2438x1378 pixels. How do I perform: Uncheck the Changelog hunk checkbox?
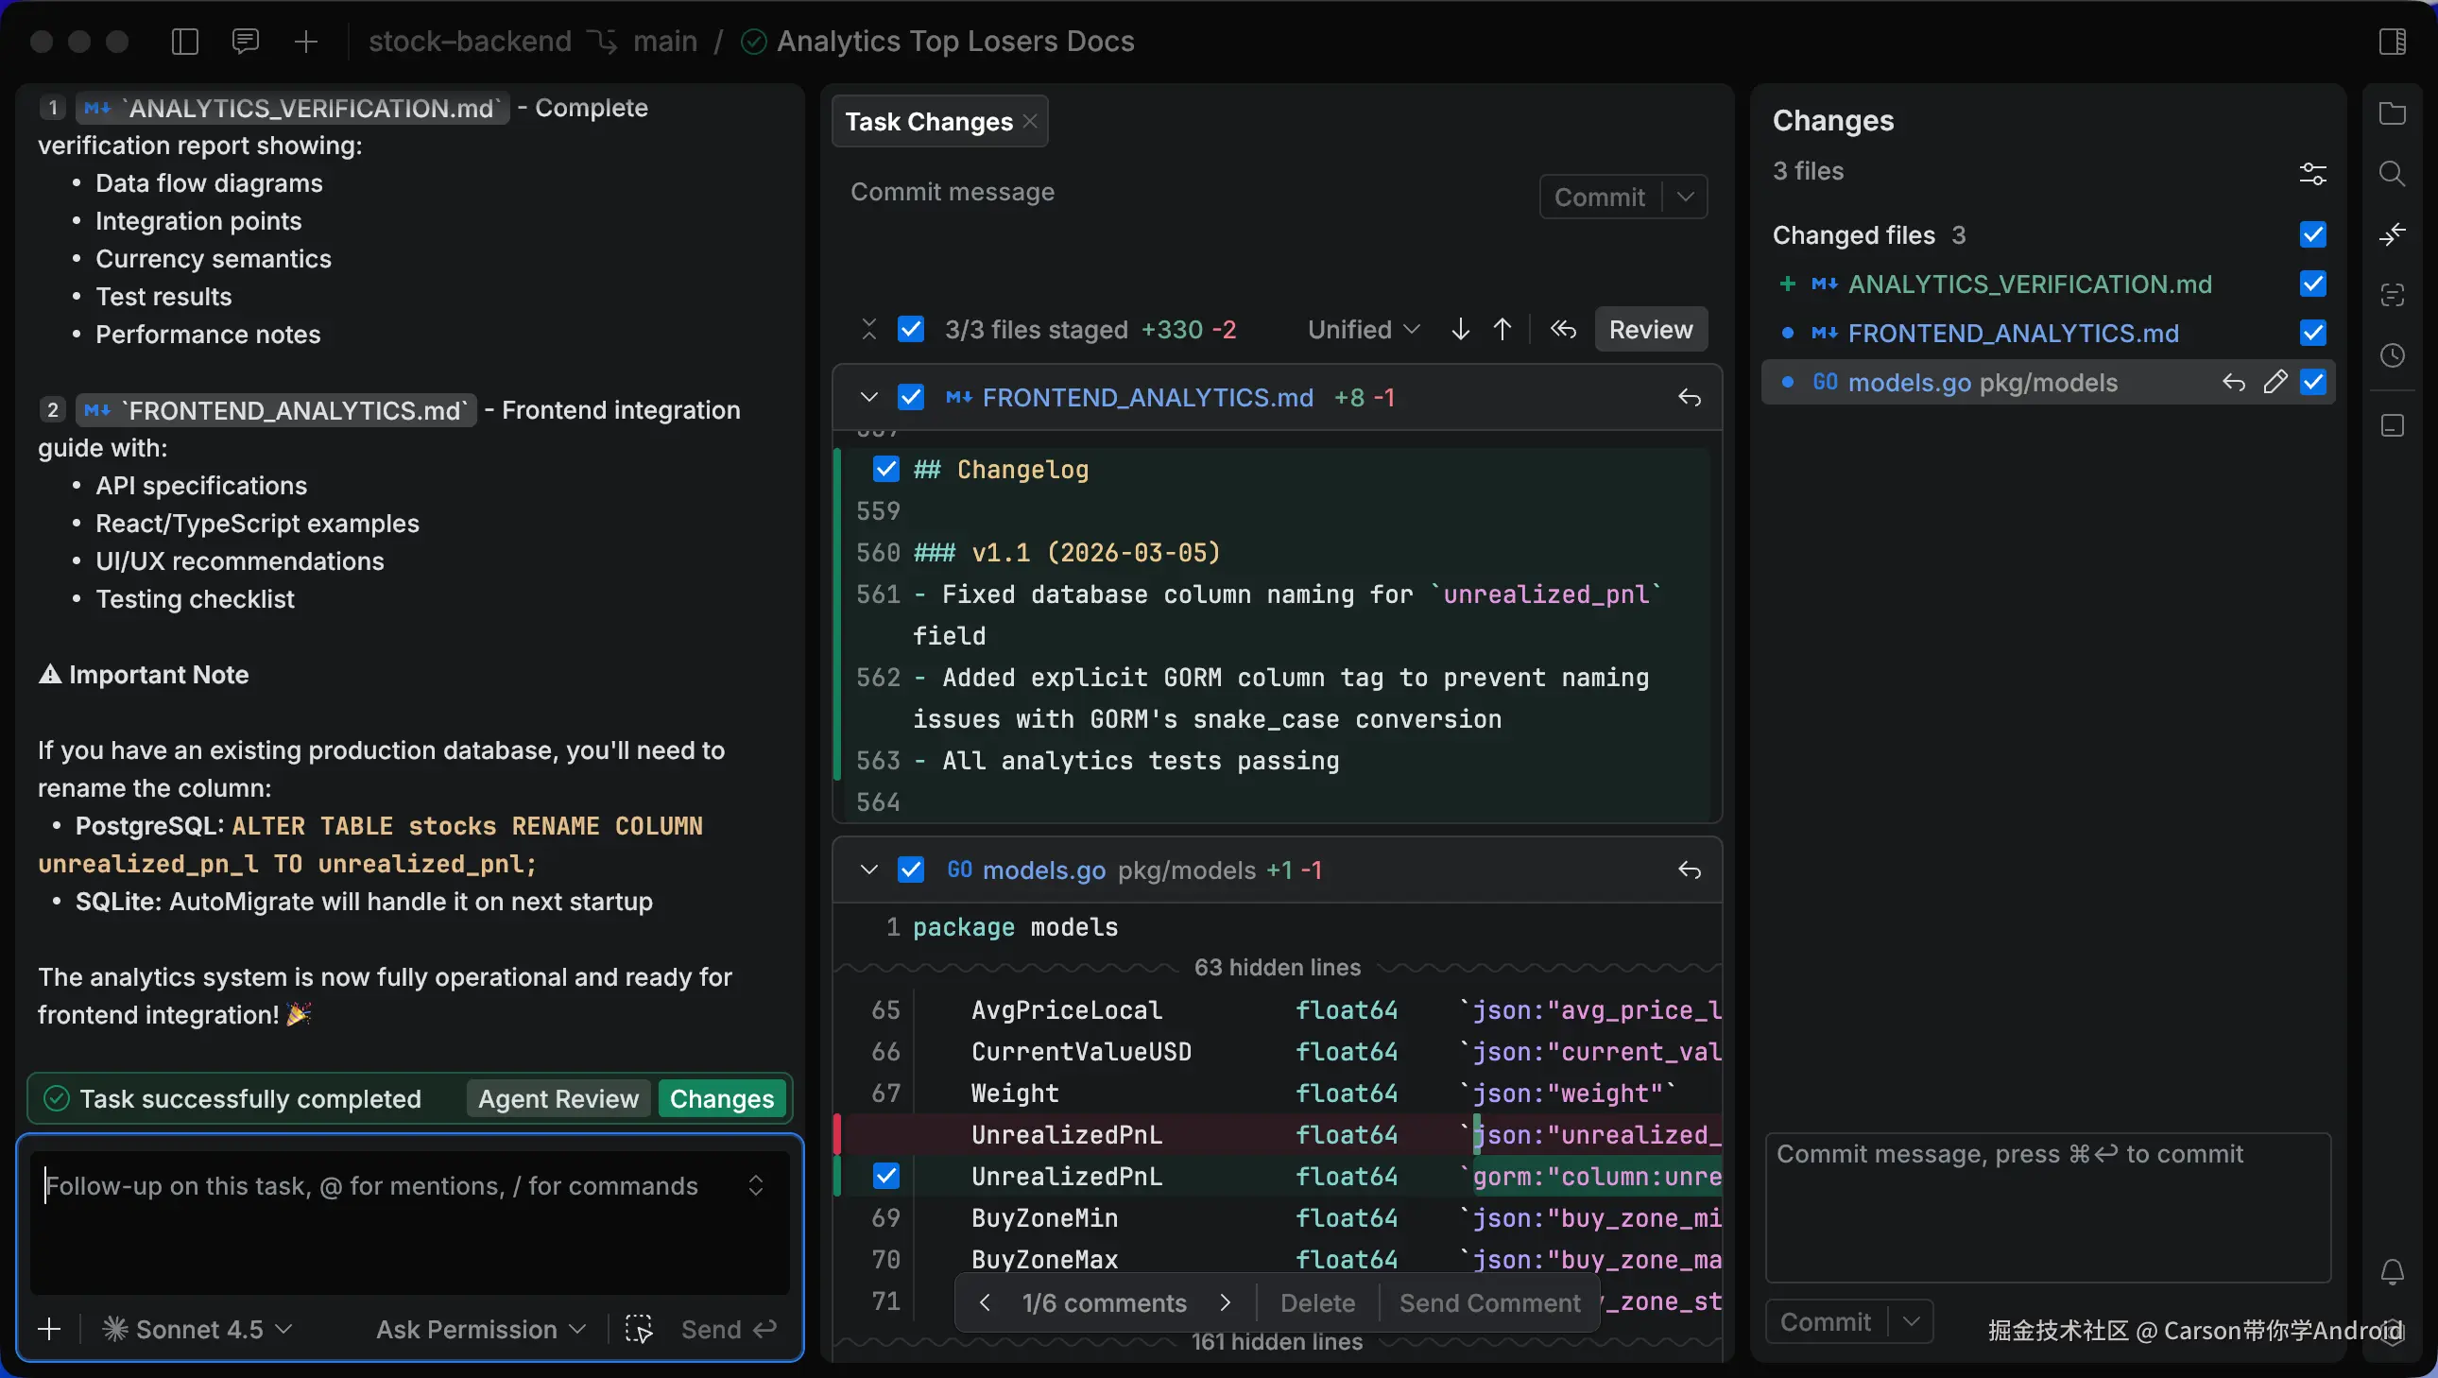pos(885,470)
